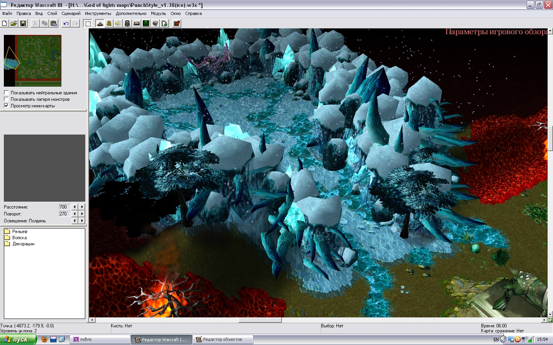553x345 pixels.
Task: Open the Файл menu
Action: pyautogui.click(x=7, y=13)
